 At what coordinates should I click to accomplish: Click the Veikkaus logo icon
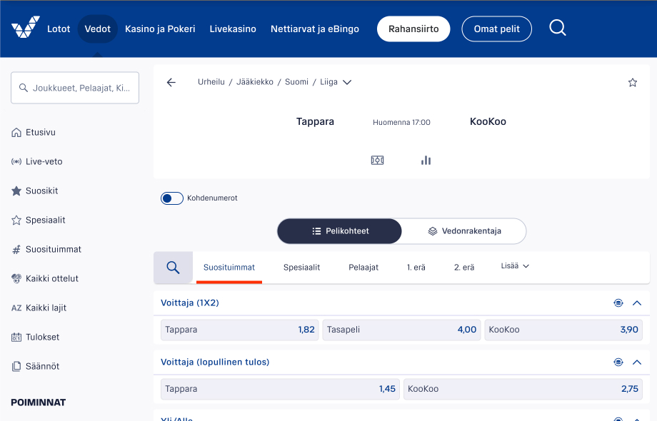(26, 28)
